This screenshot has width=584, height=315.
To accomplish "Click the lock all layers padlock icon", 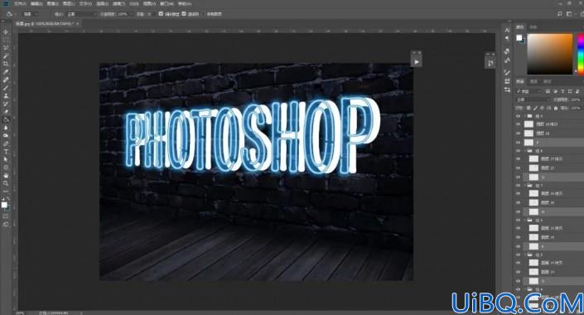I will coord(556,108).
